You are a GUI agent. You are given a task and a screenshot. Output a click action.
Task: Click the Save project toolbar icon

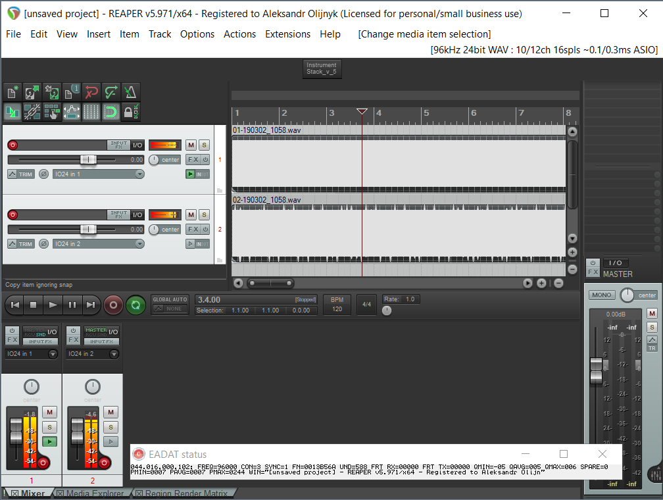click(x=51, y=92)
